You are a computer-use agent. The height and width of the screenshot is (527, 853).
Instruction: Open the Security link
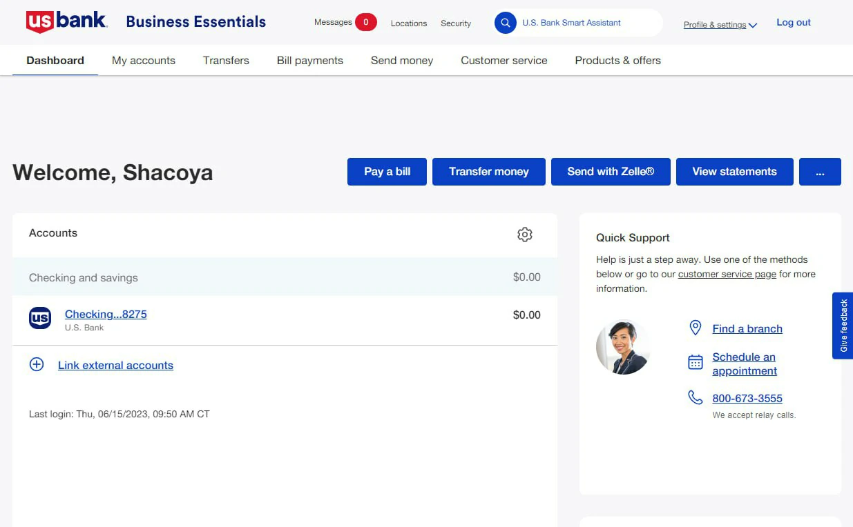[x=456, y=23]
